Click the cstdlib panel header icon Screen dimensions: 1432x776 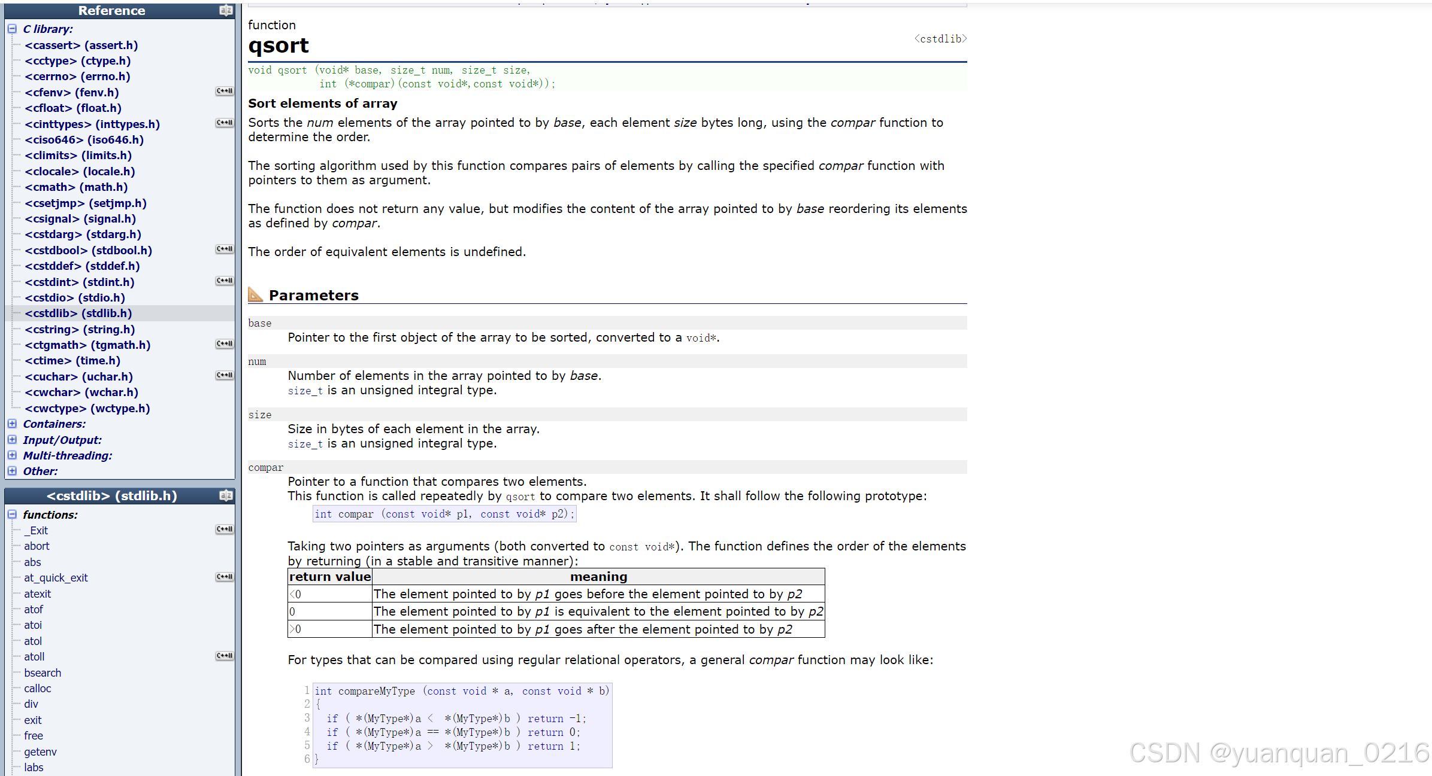[226, 495]
